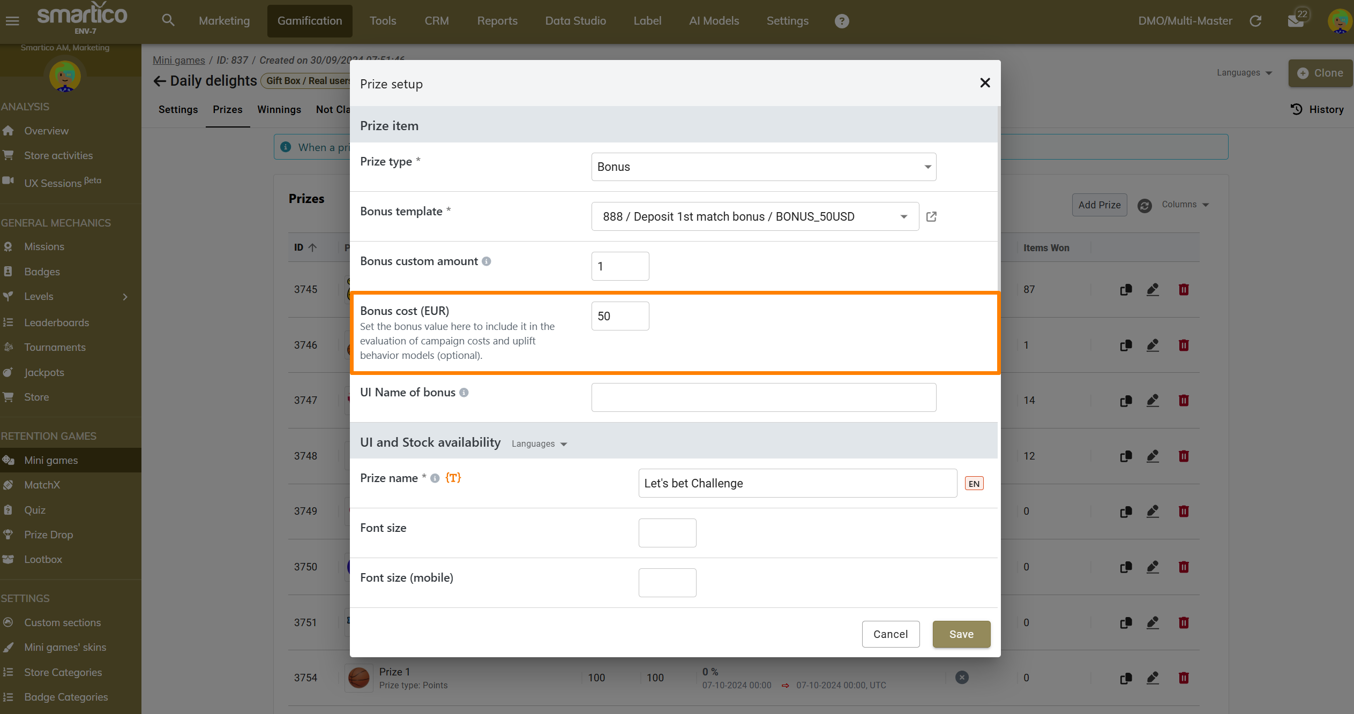Screen dimensions: 1354x714
Task: Click the Bonus cost (EUR) input field
Action: [620, 316]
